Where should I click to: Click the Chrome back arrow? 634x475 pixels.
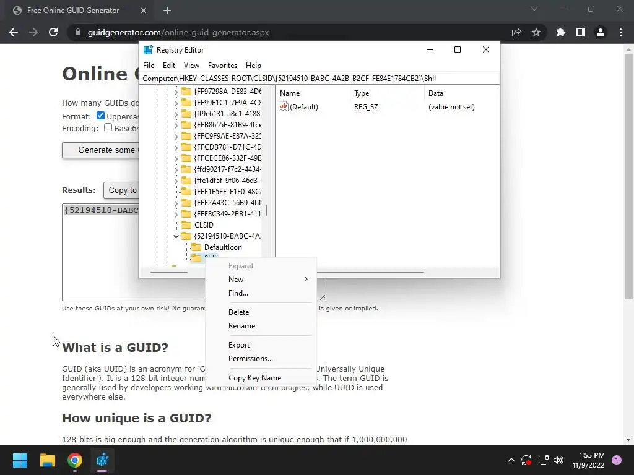[x=14, y=32]
